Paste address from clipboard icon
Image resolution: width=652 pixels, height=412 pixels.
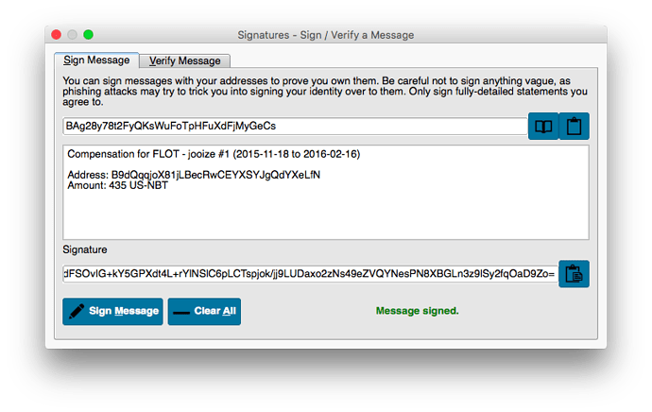click(574, 126)
